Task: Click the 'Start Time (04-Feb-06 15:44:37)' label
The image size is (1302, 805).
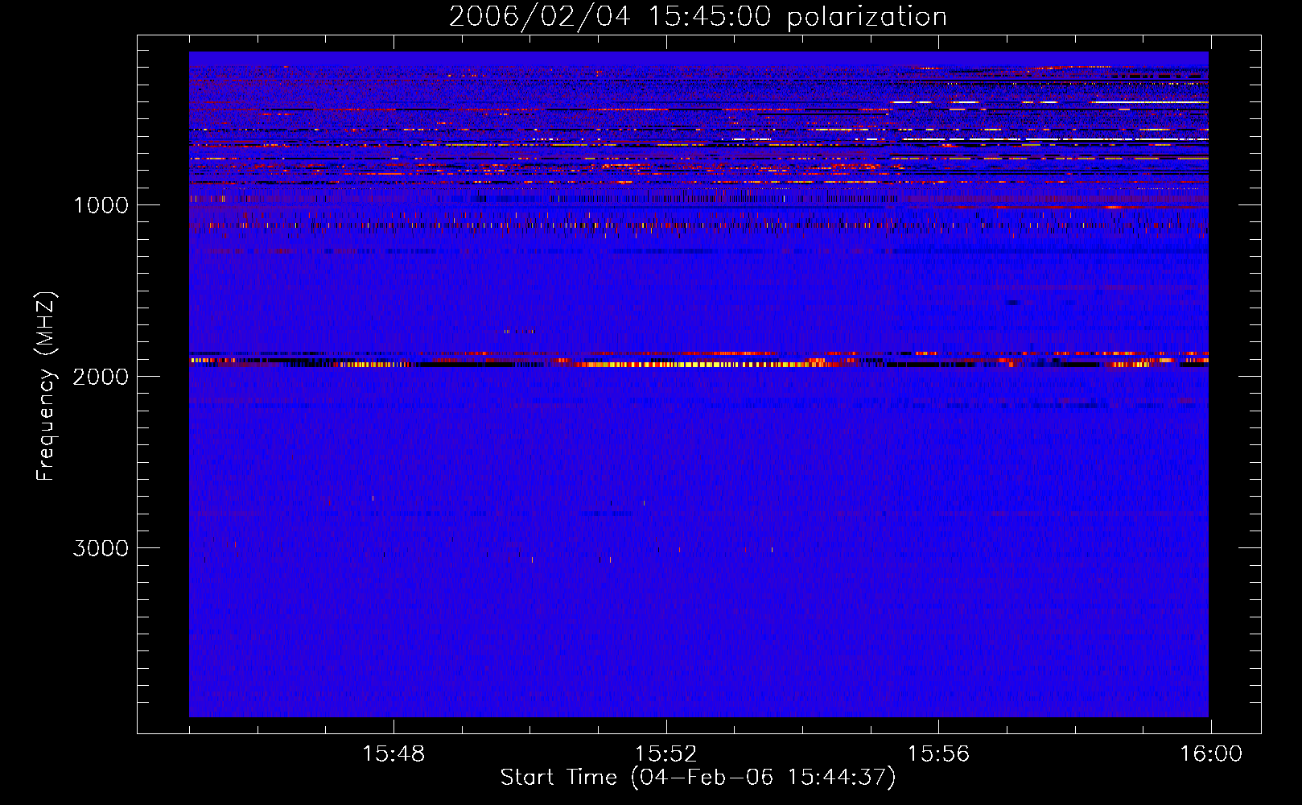Action: click(x=698, y=778)
